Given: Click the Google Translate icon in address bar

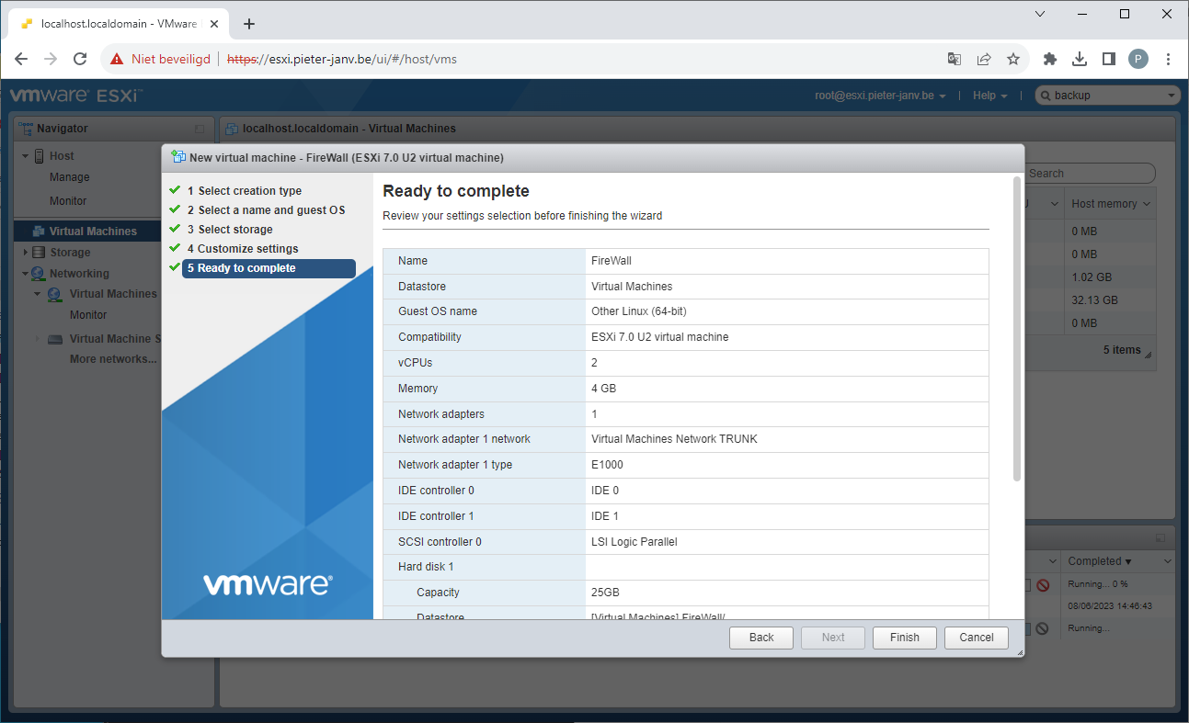Looking at the screenshot, I should [x=955, y=59].
